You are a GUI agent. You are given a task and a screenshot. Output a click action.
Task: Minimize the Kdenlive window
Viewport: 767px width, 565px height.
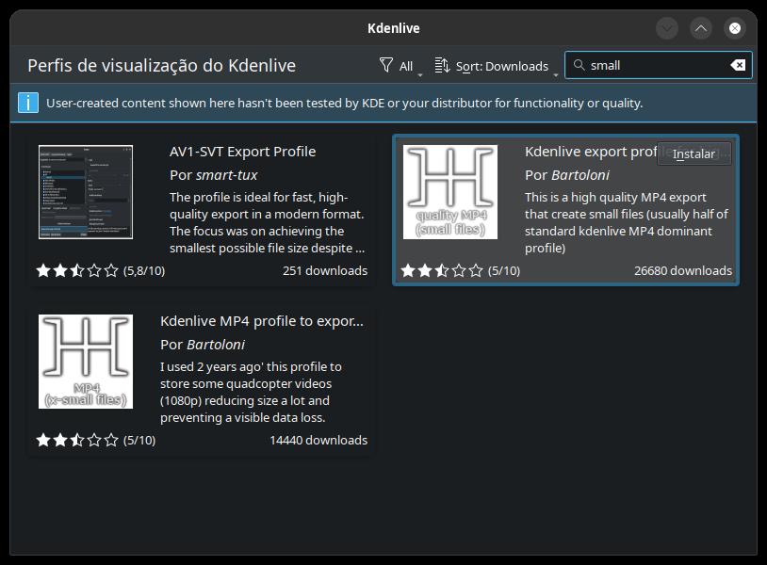point(667,28)
